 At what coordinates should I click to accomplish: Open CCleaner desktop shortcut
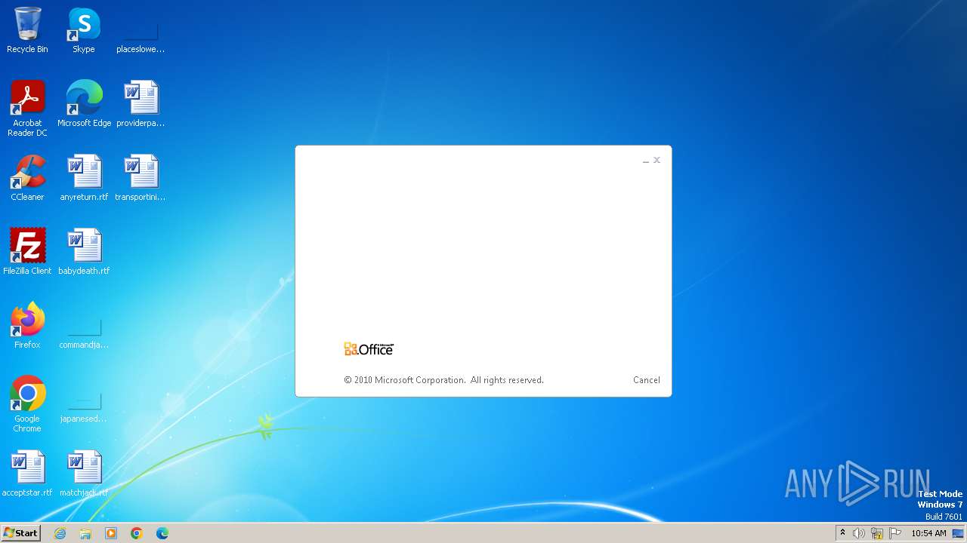(x=27, y=178)
